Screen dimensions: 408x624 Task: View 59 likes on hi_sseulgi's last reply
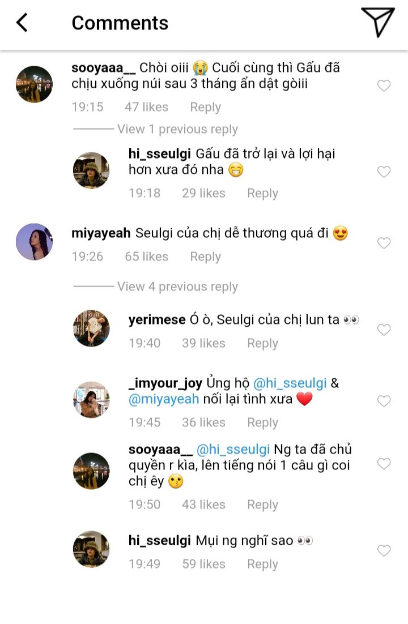point(203,564)
